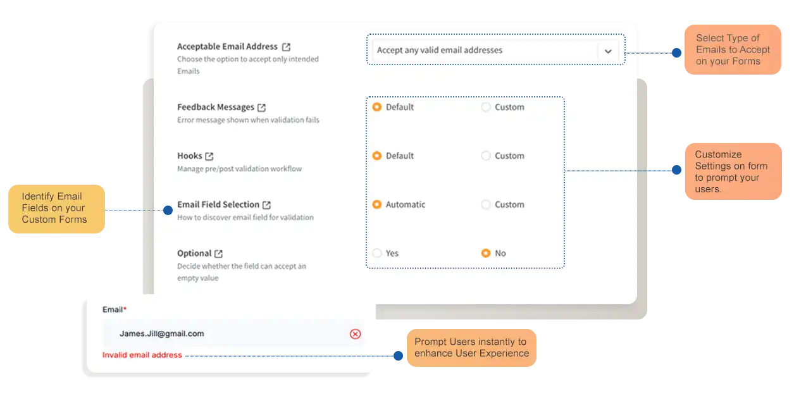Open Acceptable Email Address external link icon

(285, 46)
